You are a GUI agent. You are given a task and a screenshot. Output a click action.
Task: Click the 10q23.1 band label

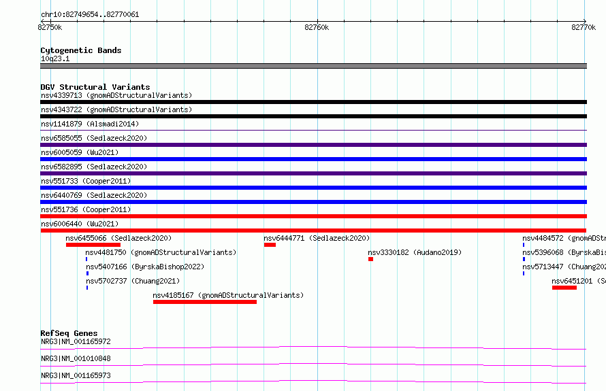(x=55, y=58)
